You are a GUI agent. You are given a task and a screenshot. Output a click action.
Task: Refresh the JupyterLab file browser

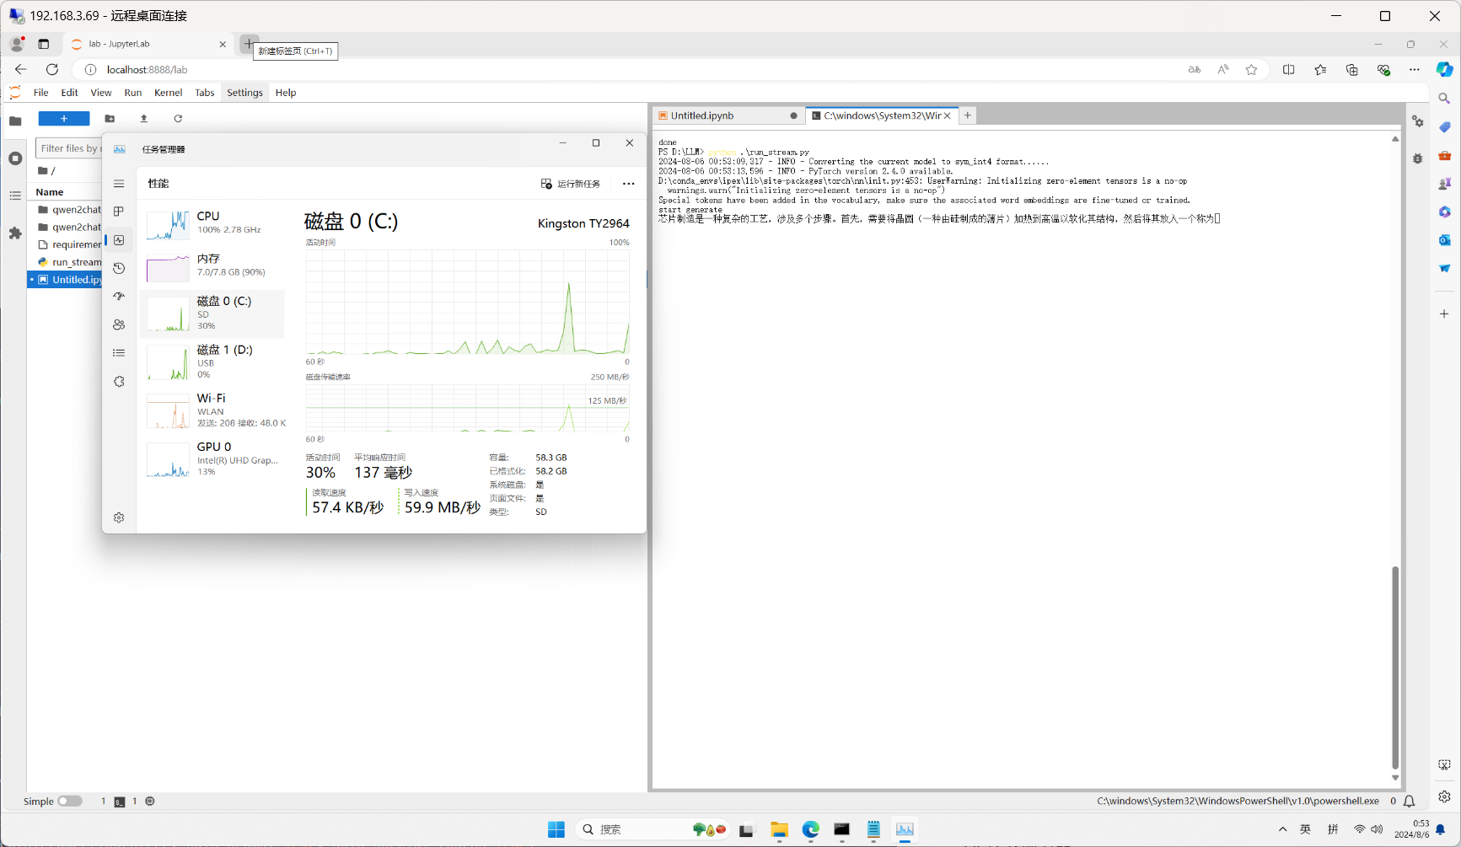pos(178,119)
